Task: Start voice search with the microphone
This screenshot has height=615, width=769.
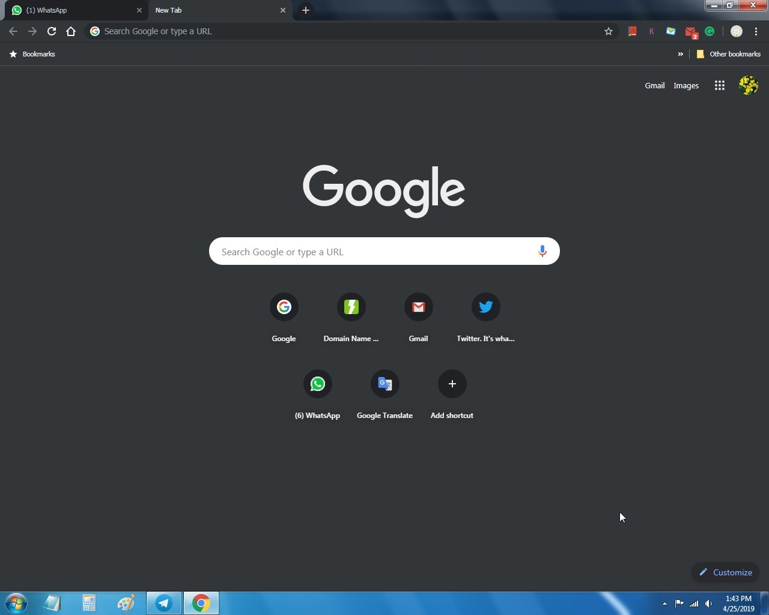Action: (x=543, y=251)
